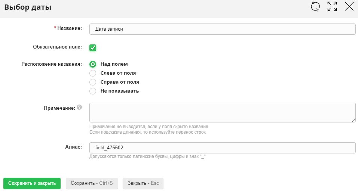Pick the Справа от поля radio option
Image resolution: width=358 pixels, height=196 pixels.
pyautogui.click(x=93, y=82)
